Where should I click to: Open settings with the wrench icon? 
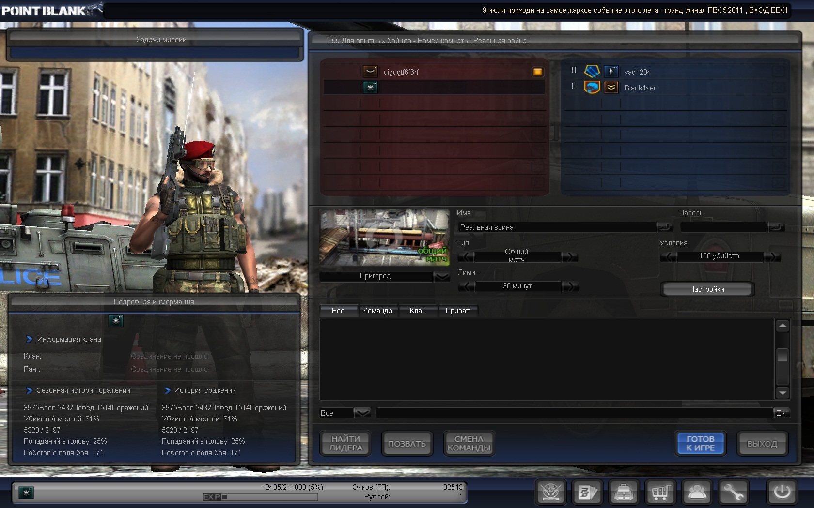734,493
